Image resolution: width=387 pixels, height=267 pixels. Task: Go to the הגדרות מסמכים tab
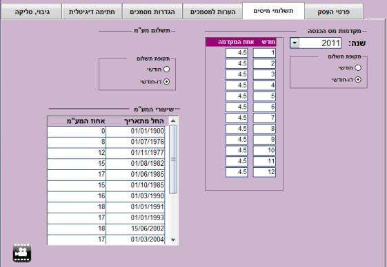pos(152,11)
